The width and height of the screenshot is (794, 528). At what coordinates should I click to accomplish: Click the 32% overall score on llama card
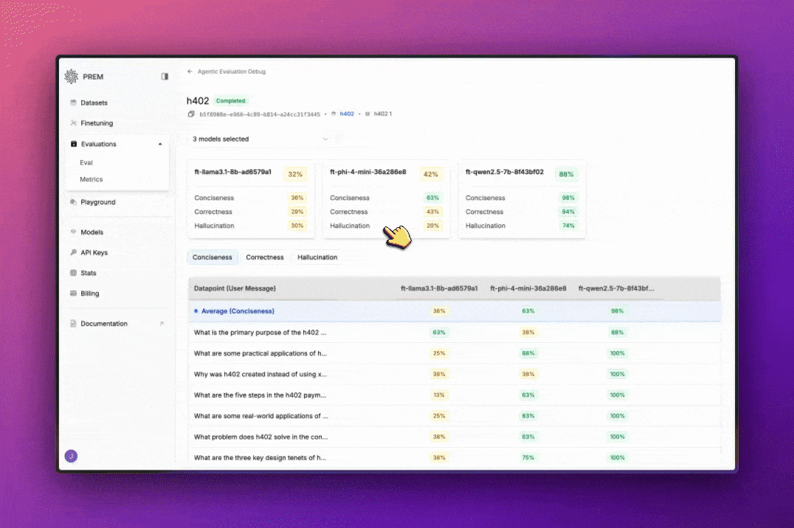pos(295,174)
